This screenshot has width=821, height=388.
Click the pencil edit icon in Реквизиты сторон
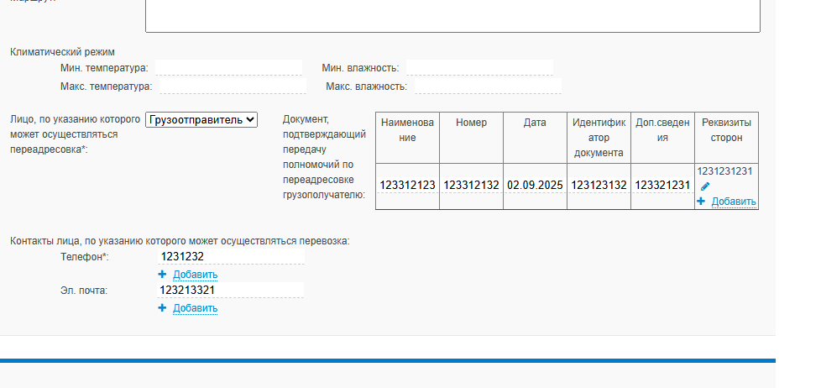(x=705, y=186)
